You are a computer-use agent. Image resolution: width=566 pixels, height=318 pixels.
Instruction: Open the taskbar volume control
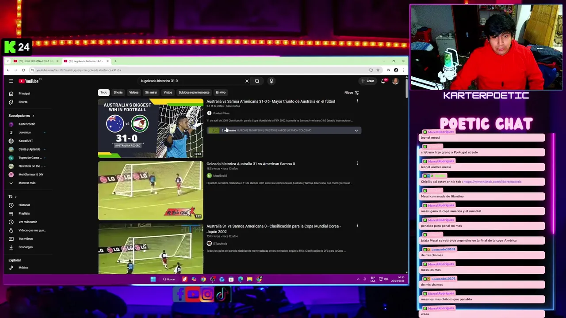tap(386, 279)
